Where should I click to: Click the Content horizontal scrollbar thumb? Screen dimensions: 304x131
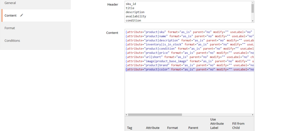[x=155, y=114]
